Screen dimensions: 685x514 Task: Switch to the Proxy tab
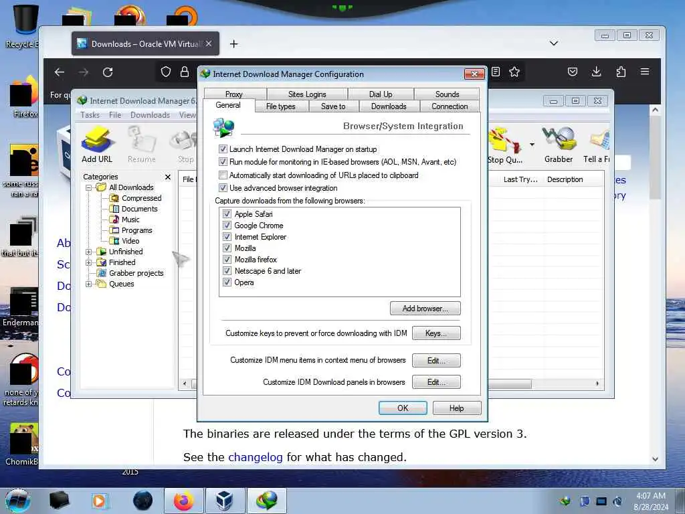235,94
